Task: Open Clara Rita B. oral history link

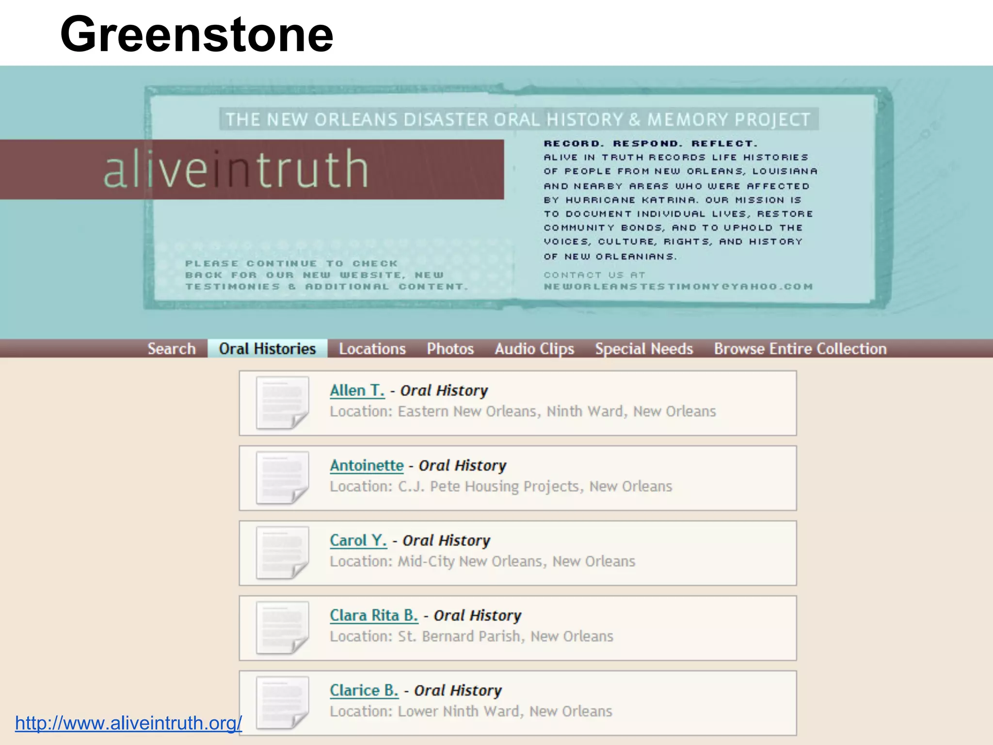Action: [x=374, y=615]
